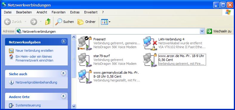The height and width of the screenshot is (110, 235).
Task: Click the Windows flag logo
Action: (228, 12)
